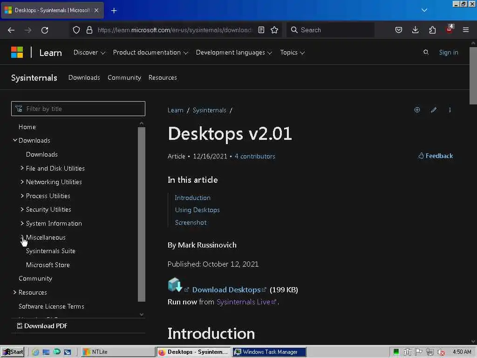The width and height of the screenshot is (477, 358).
Task: Click Sign in
Action: tap(449, 52)
